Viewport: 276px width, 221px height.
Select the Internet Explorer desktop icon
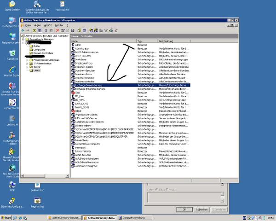(x=12, y=71)
